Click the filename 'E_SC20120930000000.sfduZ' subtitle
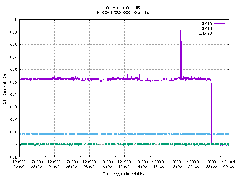 tap(124, 13)
